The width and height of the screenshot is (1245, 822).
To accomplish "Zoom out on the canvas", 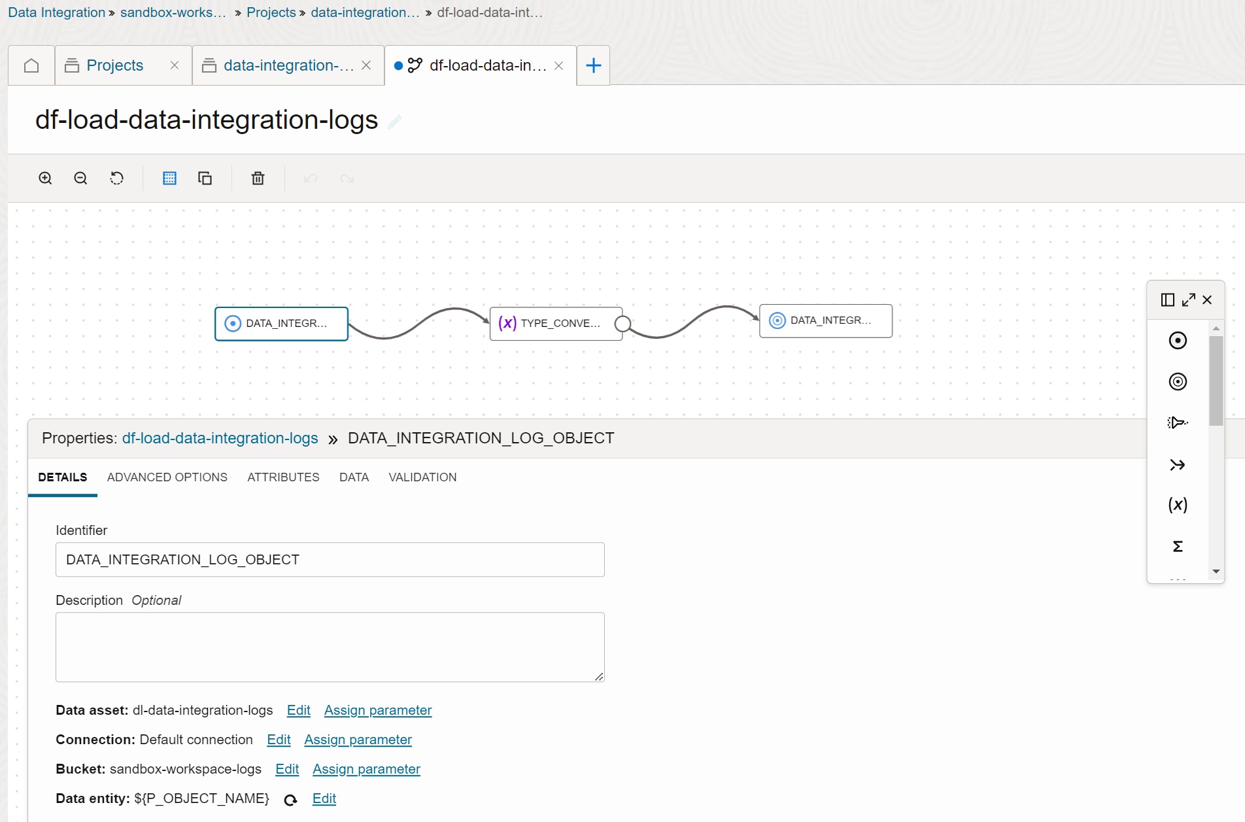I will (x=80, y=179).
